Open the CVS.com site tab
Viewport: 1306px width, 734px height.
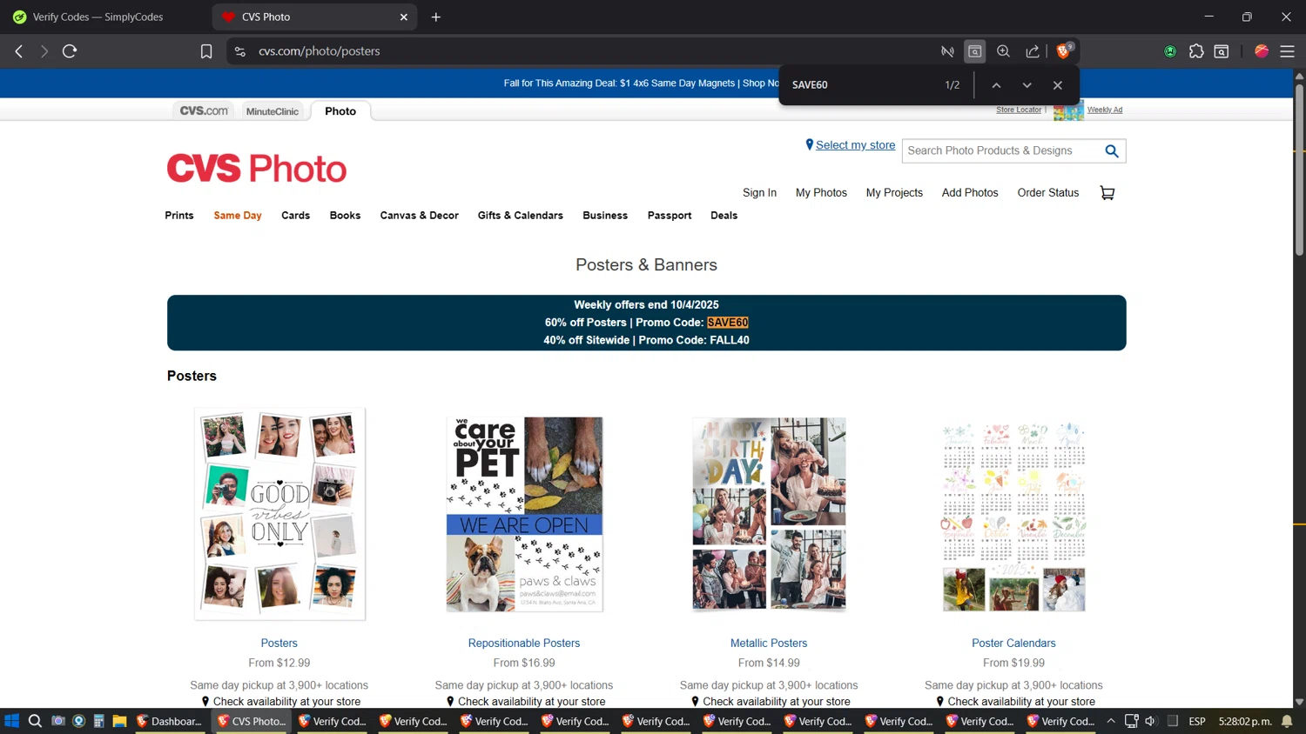point(204,110)
